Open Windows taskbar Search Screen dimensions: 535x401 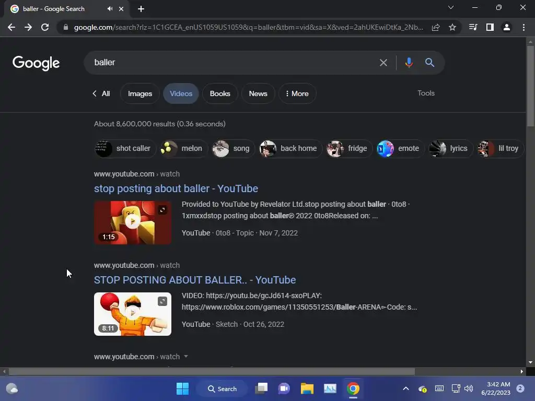pos(223,388)
